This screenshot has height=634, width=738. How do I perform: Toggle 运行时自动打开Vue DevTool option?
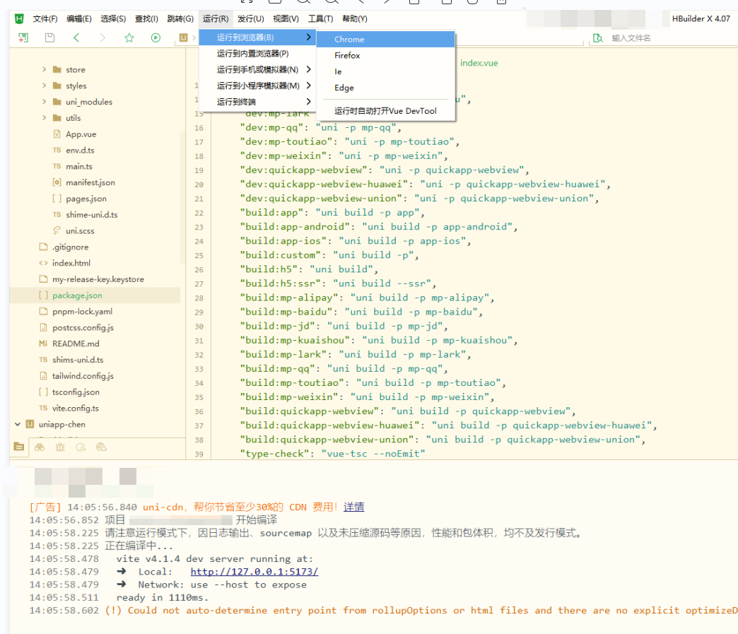(385, 111)
